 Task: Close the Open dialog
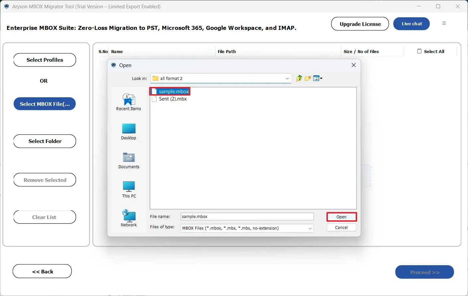click(x=354, y=65)
